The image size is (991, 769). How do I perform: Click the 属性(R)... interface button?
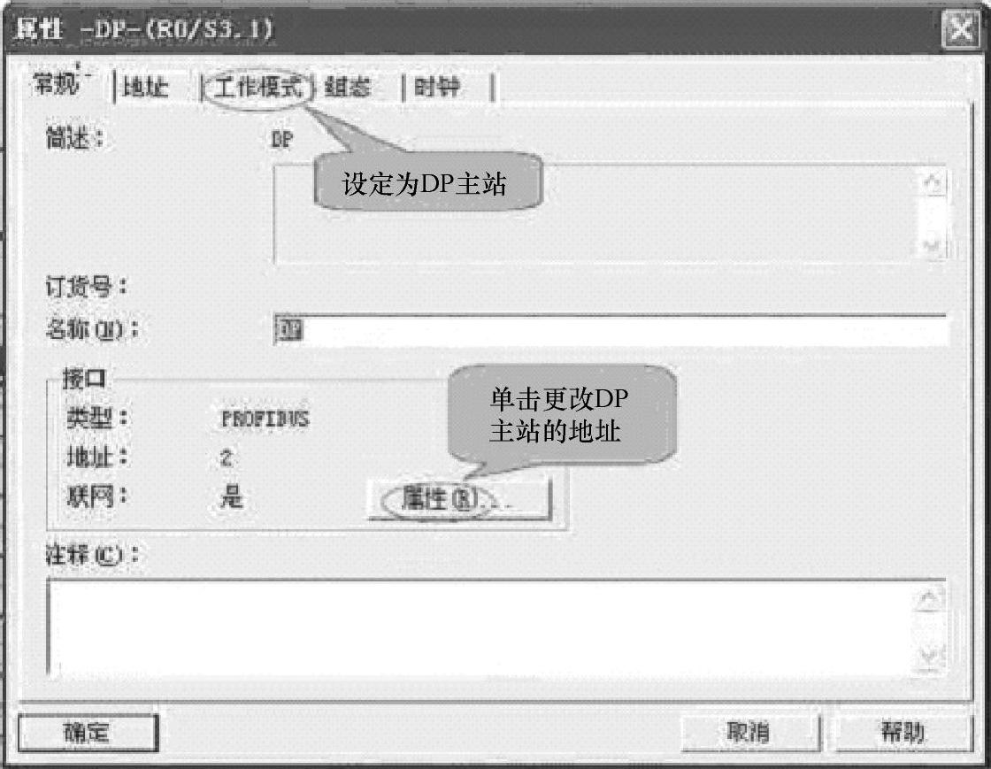(x=459, y=499)
